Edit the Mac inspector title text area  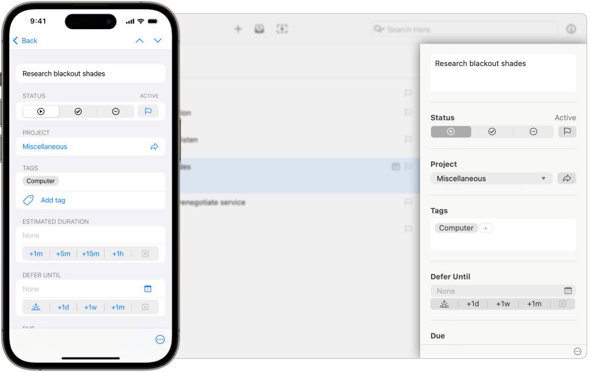coord(503,73)
